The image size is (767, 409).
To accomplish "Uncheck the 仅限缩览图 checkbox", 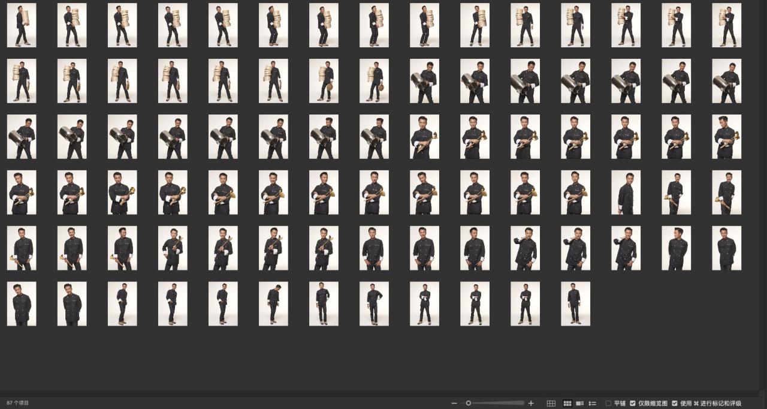I will coord(633,403).
